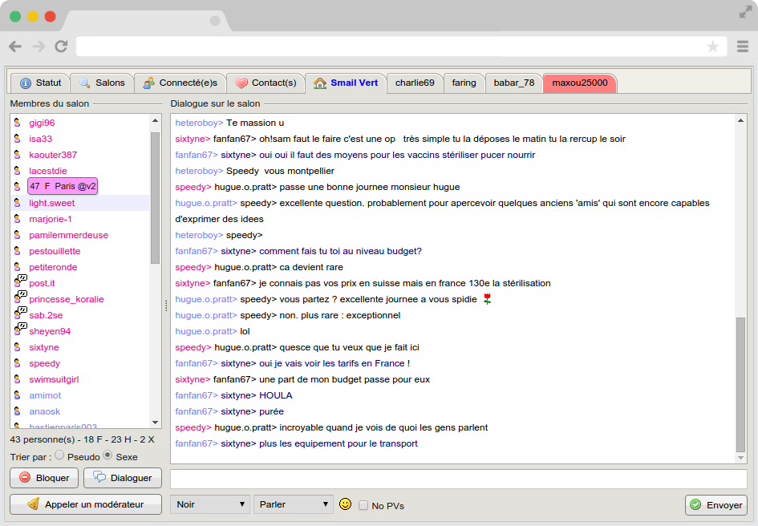Viewport: 758px width, 526px height.
Task: Click the yellow smiley emoticon picker
Action: 345,504
